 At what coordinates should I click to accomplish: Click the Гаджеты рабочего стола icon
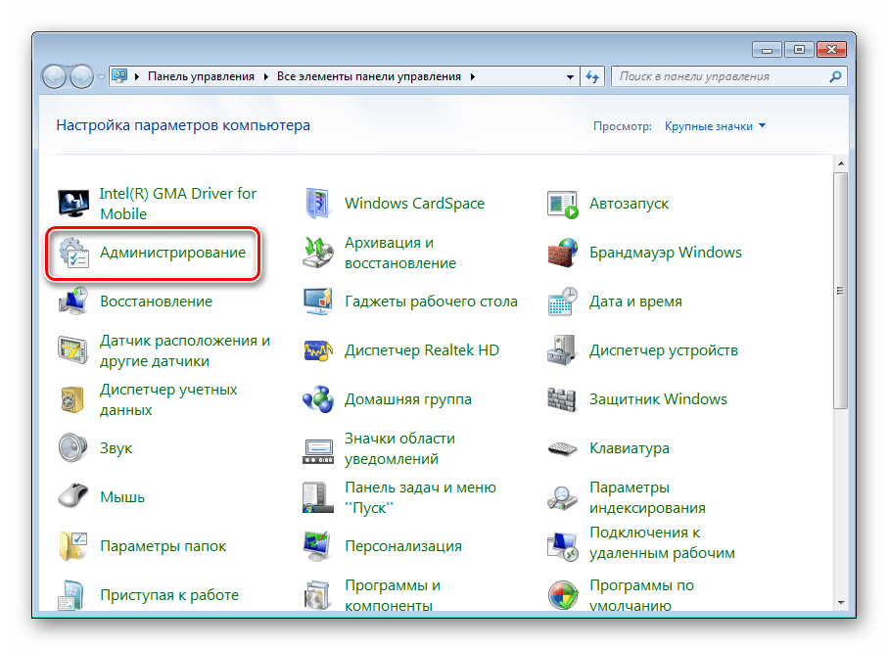coord(318,302)
